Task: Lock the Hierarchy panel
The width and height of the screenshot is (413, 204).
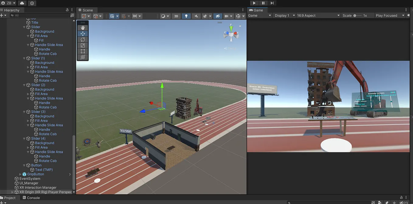Action: tap(67, 10)
